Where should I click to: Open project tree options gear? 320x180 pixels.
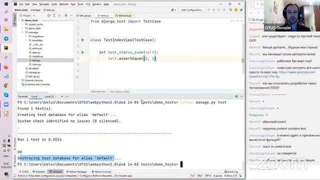coord(65,15)
